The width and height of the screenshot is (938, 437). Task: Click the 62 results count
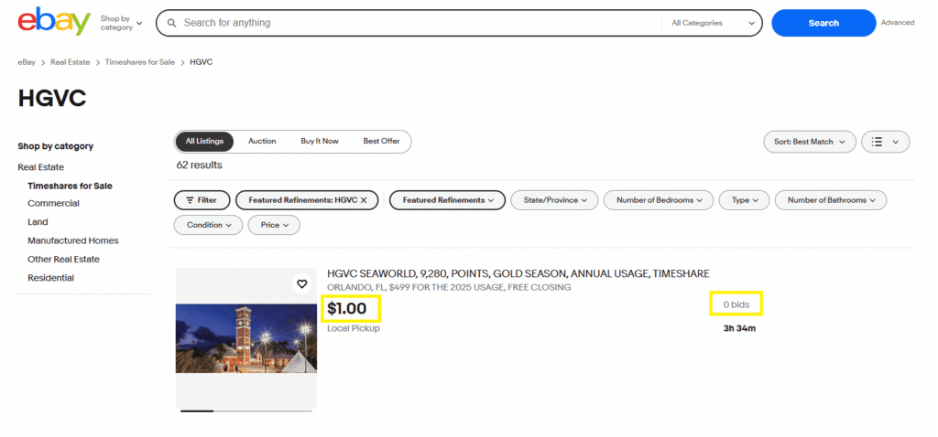[199, 165]
